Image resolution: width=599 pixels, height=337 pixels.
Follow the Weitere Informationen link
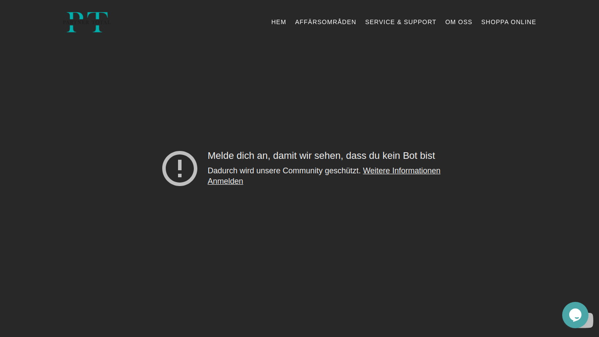tap(402, 171)
